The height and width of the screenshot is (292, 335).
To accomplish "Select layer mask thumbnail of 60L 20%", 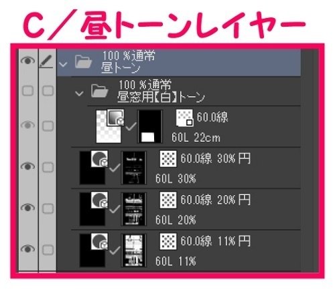I will point(134,209).
